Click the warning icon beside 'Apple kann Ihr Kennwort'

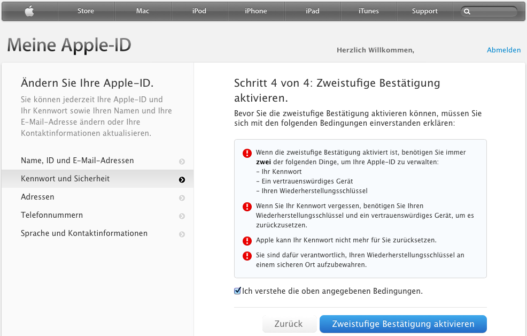pos(247,241)
